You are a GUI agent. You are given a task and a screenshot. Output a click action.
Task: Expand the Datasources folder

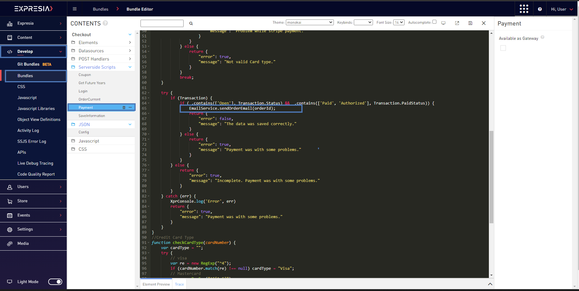pyautogui.click(x=91, y=51)
